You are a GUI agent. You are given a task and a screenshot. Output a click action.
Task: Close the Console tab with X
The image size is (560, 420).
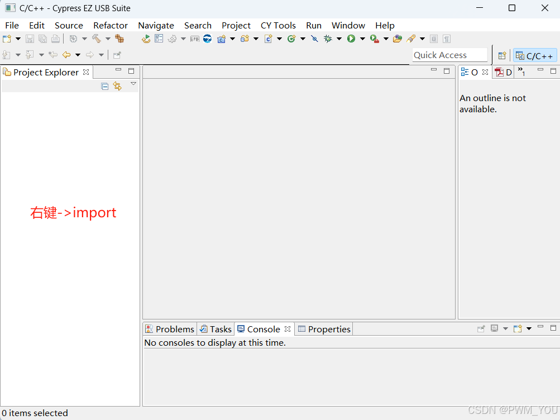coord(288,329)
